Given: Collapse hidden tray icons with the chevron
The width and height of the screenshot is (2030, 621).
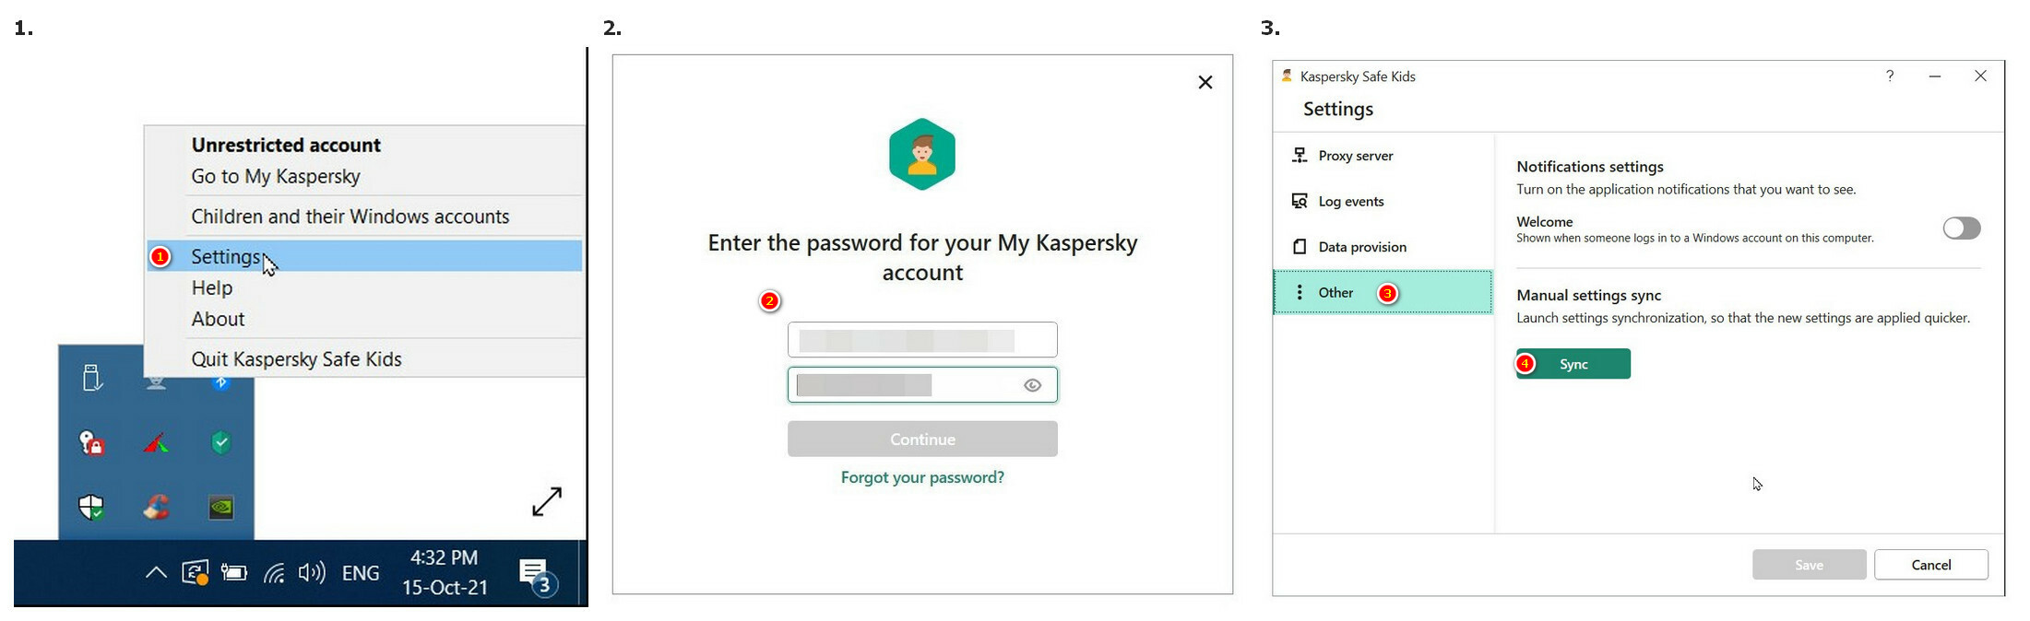Looking at the screenshot, I should coord(156,573).
